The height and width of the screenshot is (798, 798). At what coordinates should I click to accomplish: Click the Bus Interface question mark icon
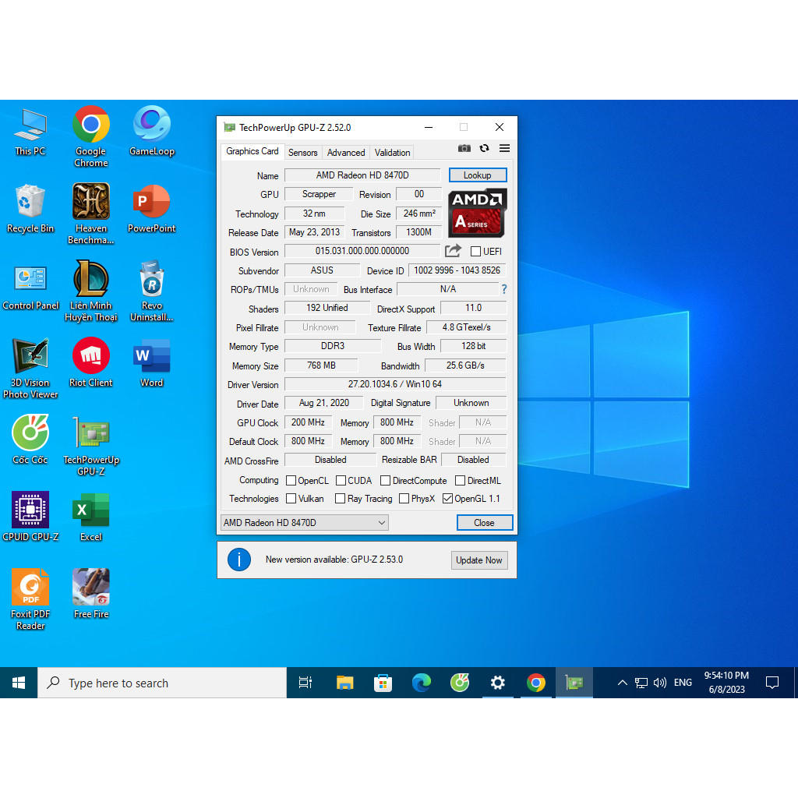coord(503,289)
